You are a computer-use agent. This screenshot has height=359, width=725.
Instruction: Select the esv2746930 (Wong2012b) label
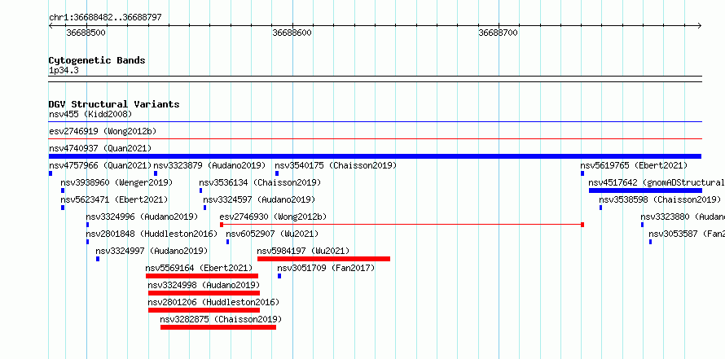point(273,217)
